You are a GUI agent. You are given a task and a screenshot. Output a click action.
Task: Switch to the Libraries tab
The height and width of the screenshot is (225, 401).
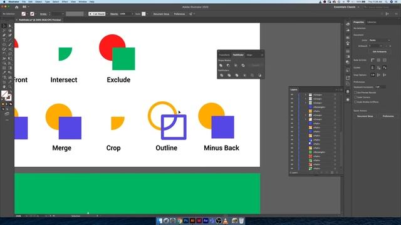[372, 22]
